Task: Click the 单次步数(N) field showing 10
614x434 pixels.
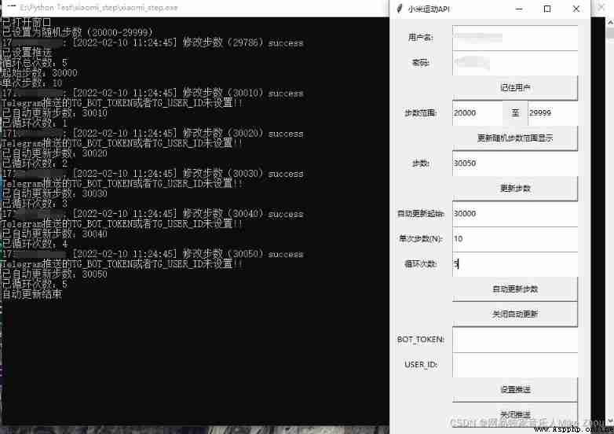Action: (515, 239)
